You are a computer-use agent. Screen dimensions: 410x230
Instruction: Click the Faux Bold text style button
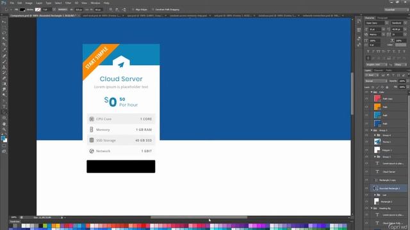pyautogui.click(x=368, y=52)
